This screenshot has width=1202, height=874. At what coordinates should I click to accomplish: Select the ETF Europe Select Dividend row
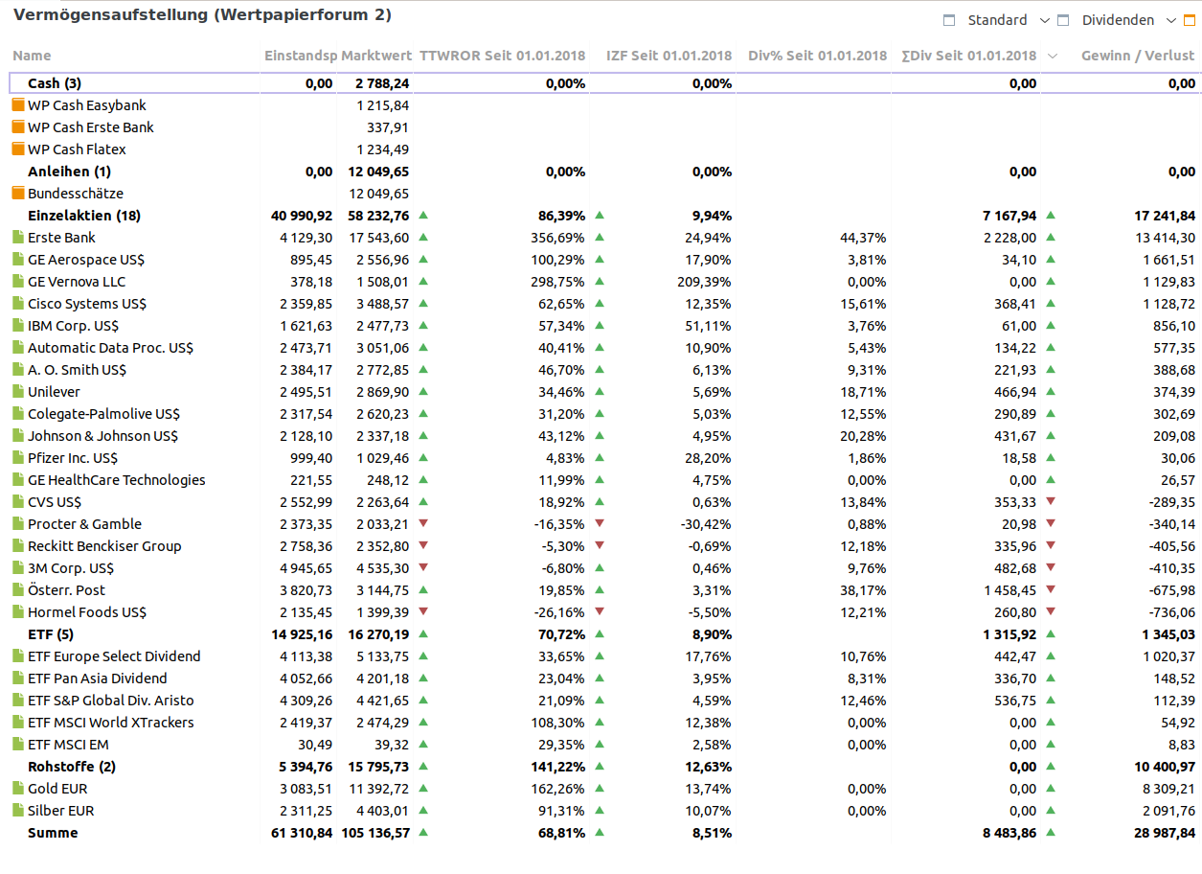pyautogui.click(x=604, y=656)
